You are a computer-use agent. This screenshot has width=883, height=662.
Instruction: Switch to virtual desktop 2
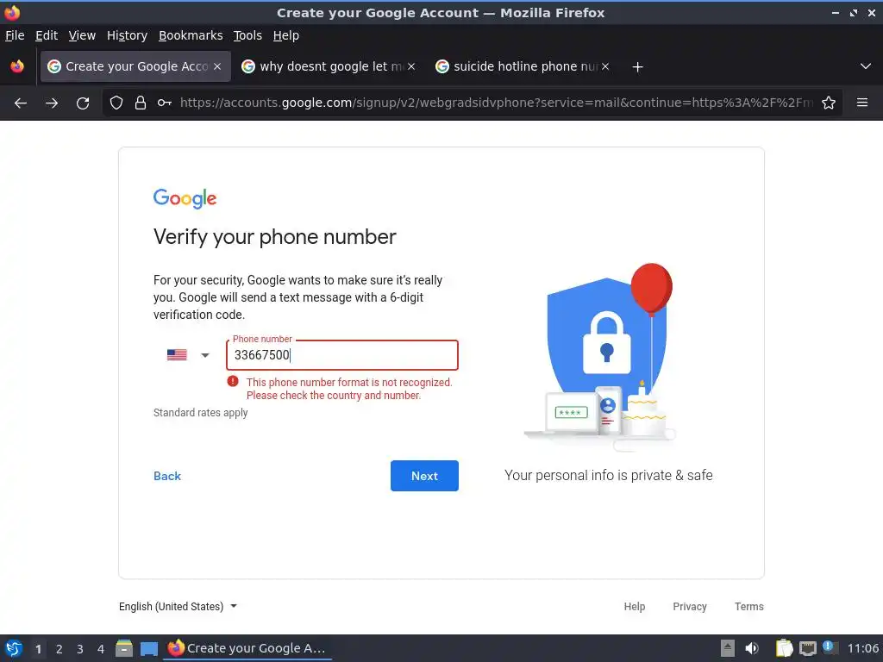pos(59,649)
